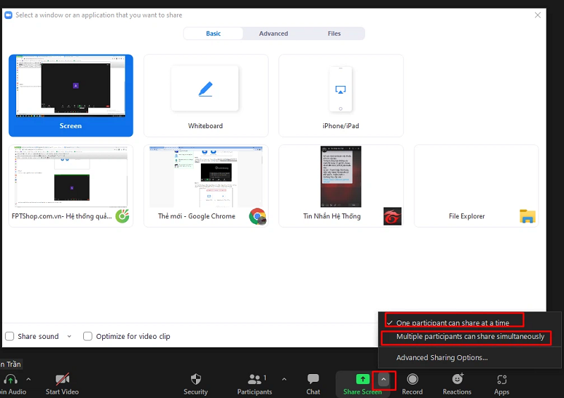Screen dimensions: 564x398
Task: Expand the arrow next to Participants
Action: tap(284, 379)
